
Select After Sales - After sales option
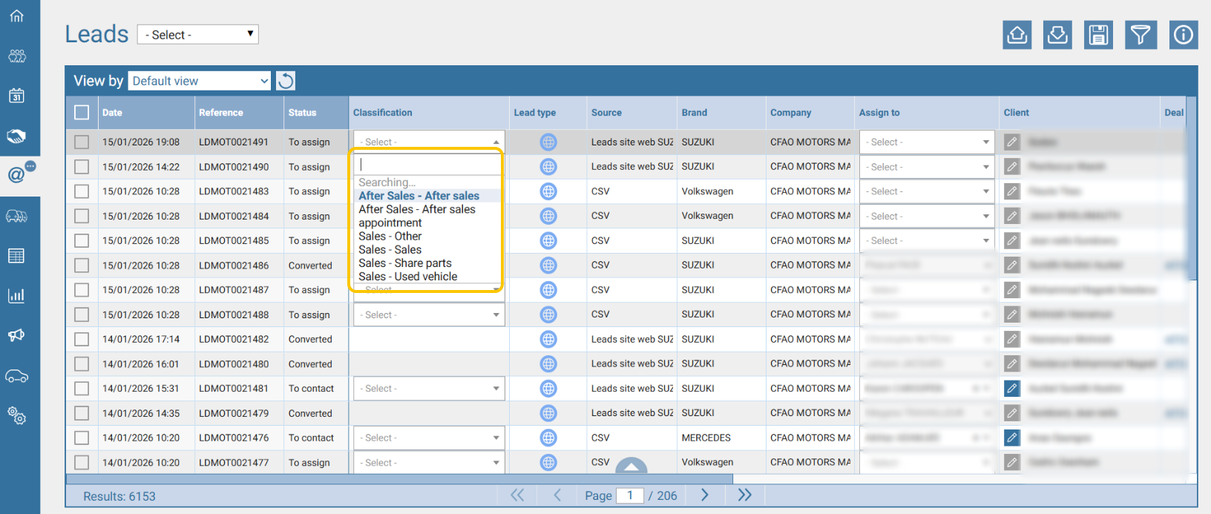pyautogui.click(x=427, y=196)
